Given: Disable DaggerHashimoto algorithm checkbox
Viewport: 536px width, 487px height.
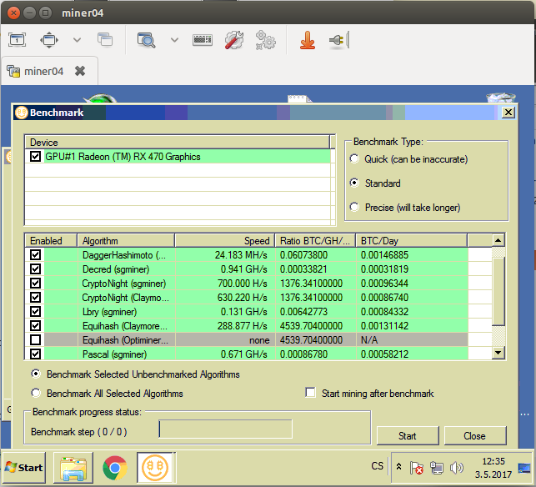Looking at the screenshot, I should tap(35, 255).
